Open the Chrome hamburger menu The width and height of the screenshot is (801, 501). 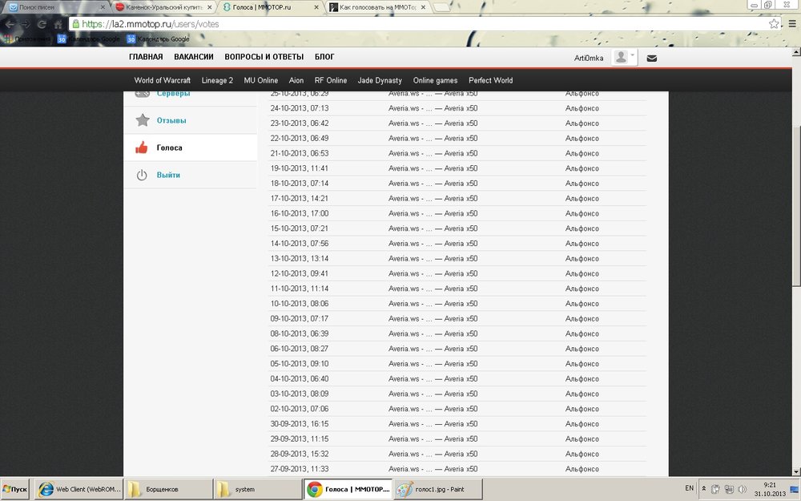(791, 24)
